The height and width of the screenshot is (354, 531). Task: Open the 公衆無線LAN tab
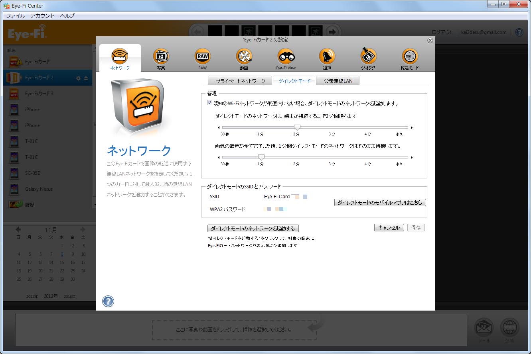click(337, 80)
